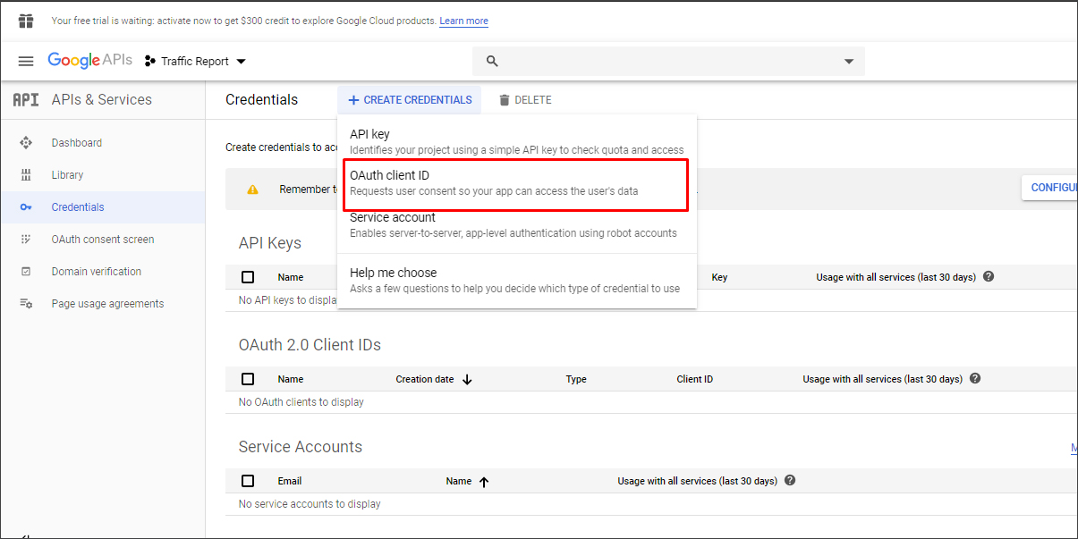Click in the search input field

tap(668, 62)
